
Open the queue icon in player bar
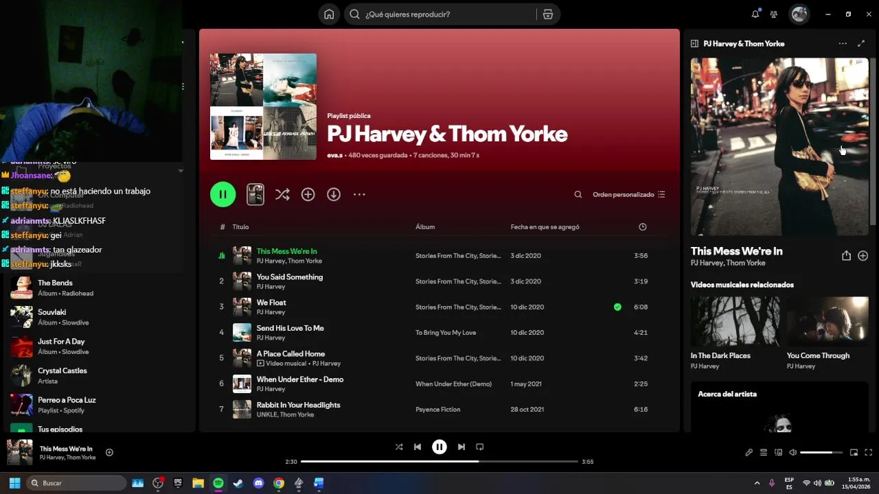pyautogui.click(x=764, y=453)
